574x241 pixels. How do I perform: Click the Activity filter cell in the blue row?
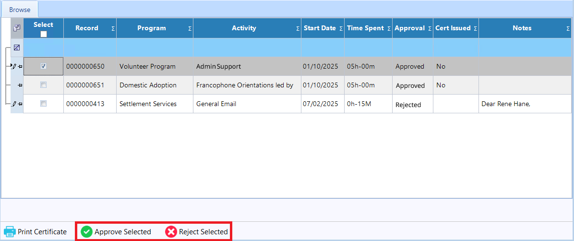[247, 48]
